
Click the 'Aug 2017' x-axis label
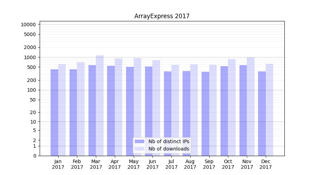(190, 164)
